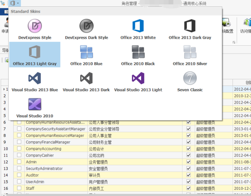Open the skin selector dropdown arrow

coord(18,3)
